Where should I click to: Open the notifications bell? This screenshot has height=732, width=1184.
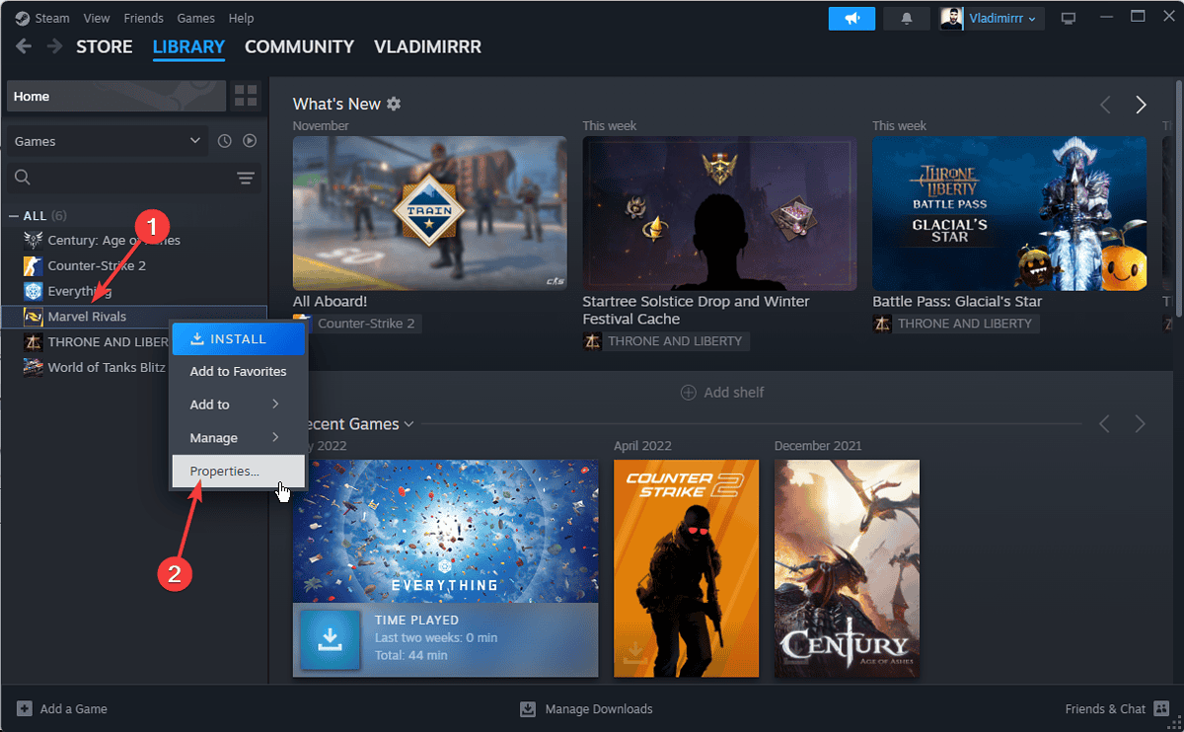907,18
